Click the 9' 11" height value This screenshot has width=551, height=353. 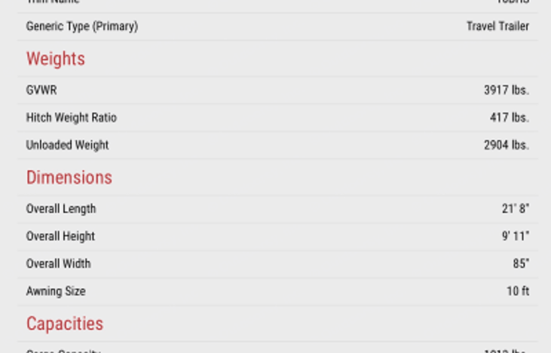(515, 236)
